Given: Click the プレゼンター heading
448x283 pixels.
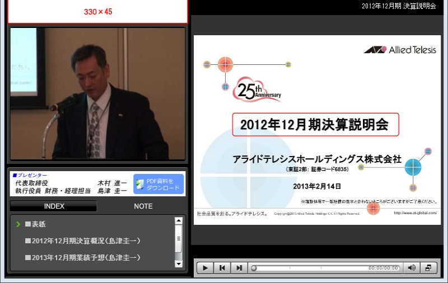Looking at the screenshot, I should tap(30, 175).
